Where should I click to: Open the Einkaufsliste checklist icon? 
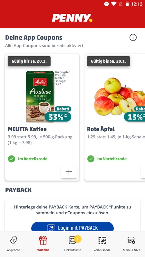point(72,240)
